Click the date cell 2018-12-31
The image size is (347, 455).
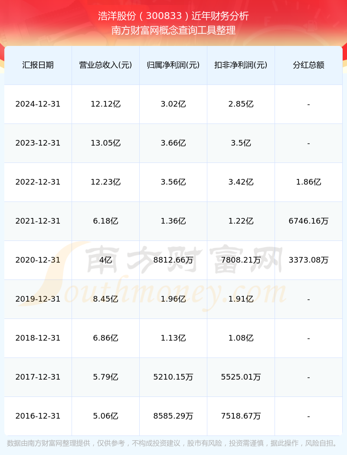38,338
